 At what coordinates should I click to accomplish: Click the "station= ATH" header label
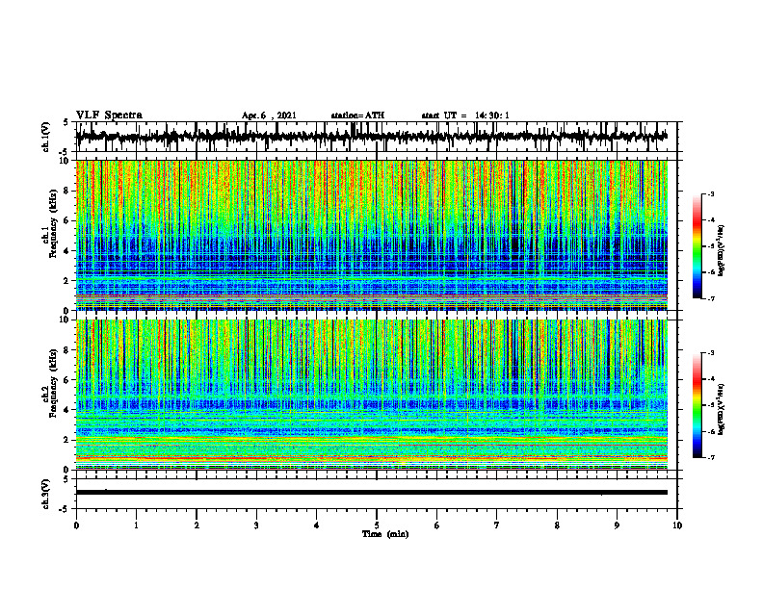(x=357, y=115)
